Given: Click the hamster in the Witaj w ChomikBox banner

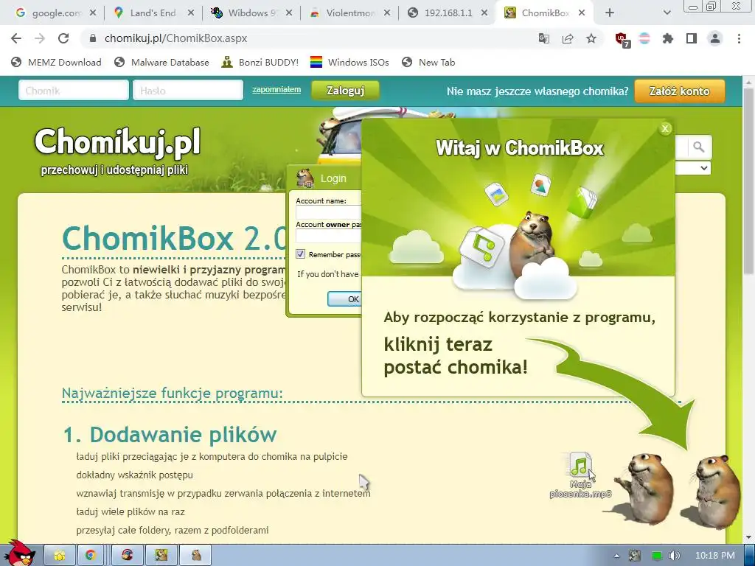Looking at the screenshot, I should click(x=532, y=243).
